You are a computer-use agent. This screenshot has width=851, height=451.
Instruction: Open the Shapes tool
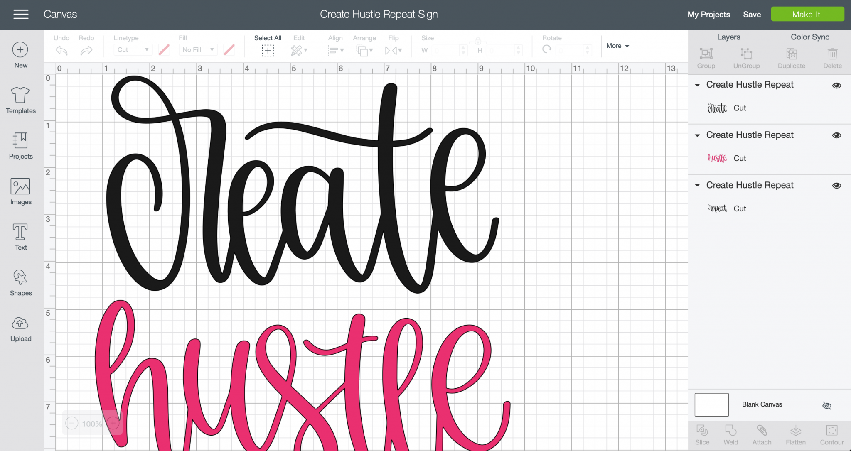click(x=20, y=278)
